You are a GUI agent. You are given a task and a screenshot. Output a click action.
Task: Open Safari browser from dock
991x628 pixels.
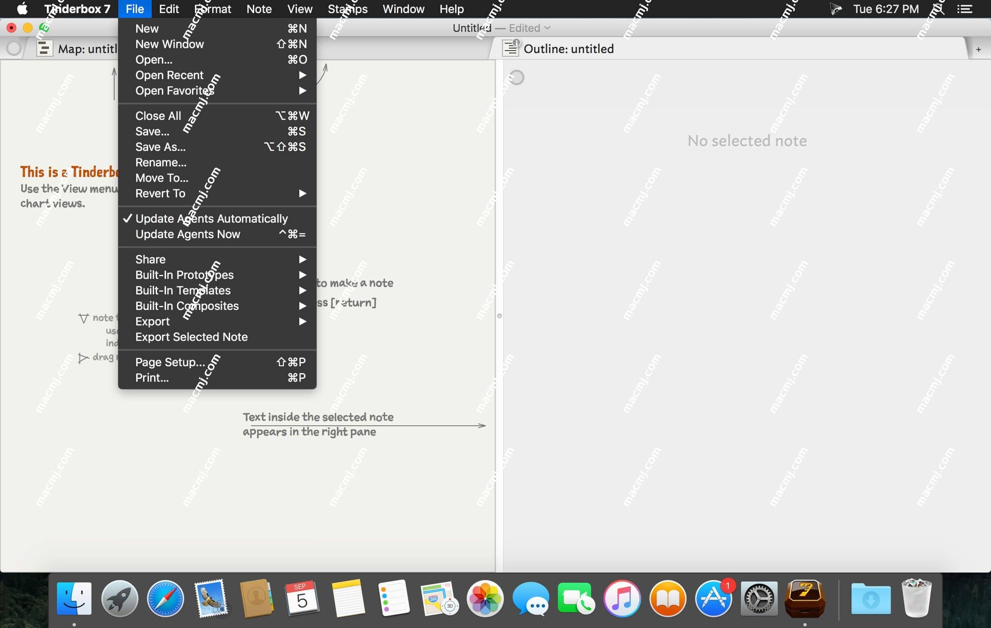166,598
